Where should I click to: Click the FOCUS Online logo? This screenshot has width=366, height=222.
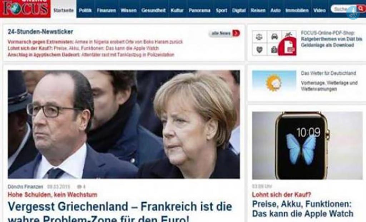click(25, 9)
